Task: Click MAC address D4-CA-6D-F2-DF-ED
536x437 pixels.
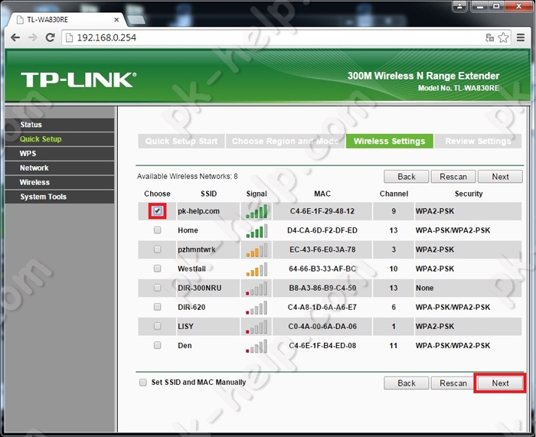Action: pos(322,230)
